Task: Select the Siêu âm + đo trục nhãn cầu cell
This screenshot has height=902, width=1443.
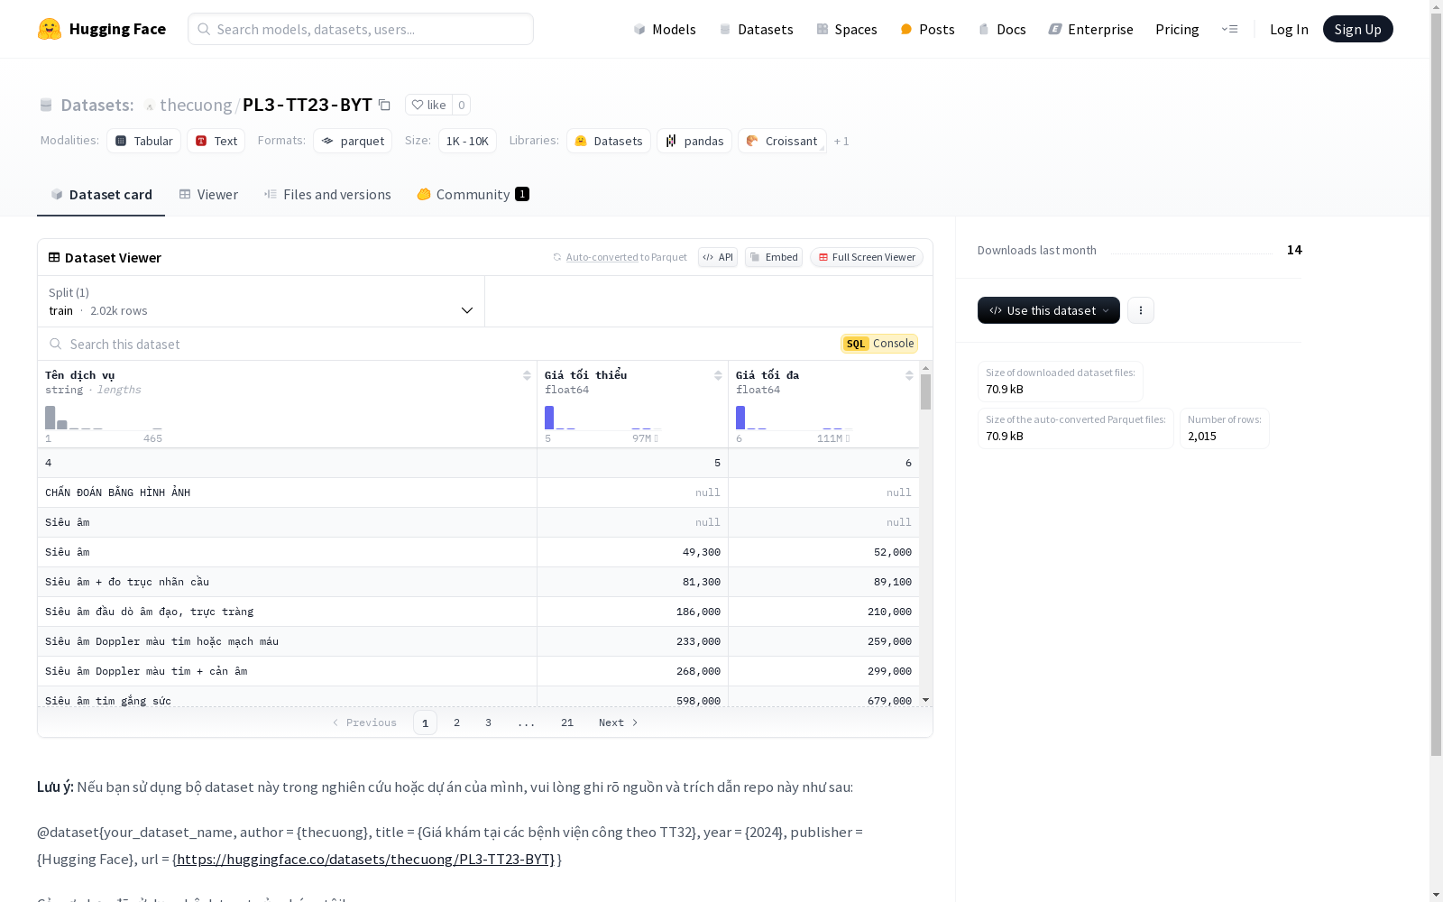Action: (x=287, y=582)
